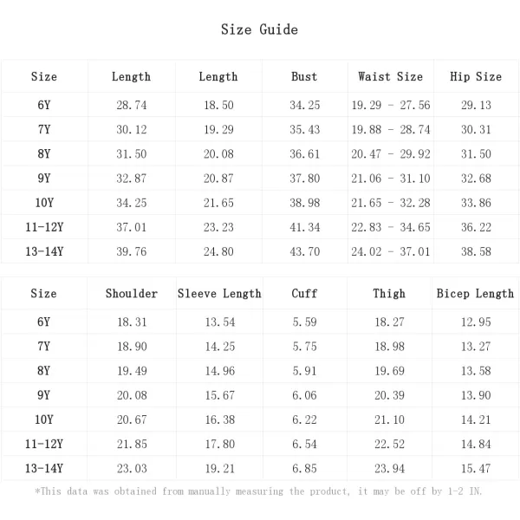520x520 pixels.
Task: Select waist range 19.29 - 27.56
Action: [390, 105]
